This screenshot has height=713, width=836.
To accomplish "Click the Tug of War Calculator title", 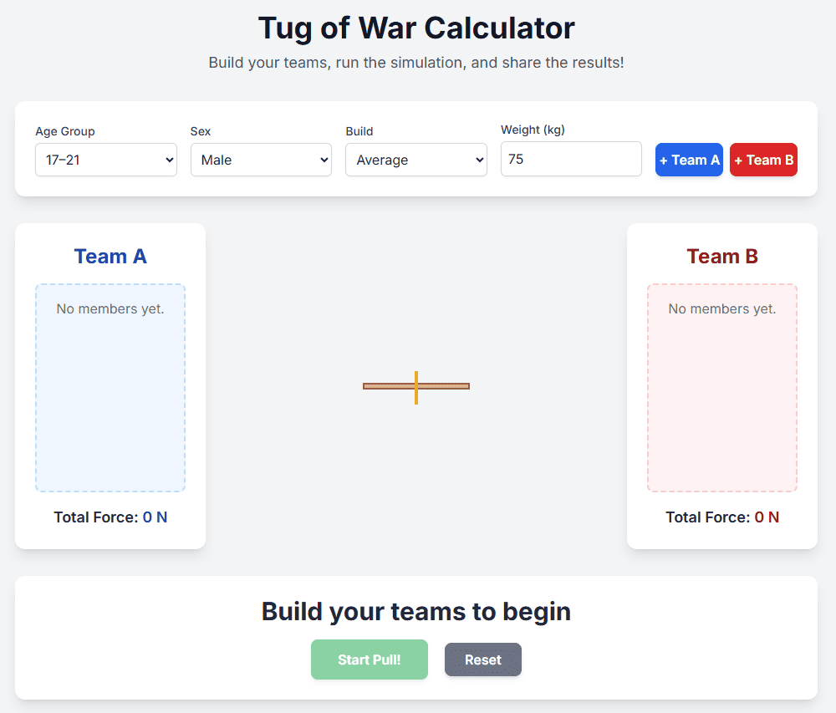I will tap(416, 28).
